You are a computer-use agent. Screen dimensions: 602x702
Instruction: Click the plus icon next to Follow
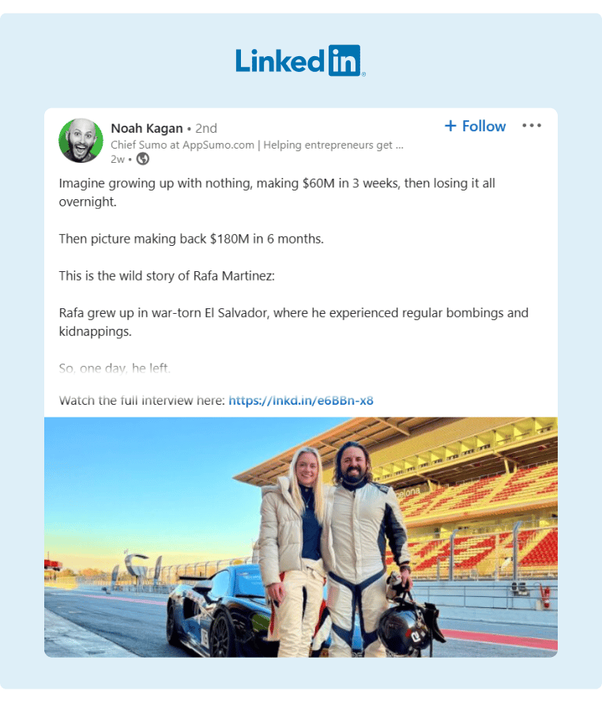(450, 126)
